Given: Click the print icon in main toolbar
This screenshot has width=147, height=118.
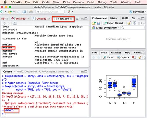Looking at the screenshot, I should tap(31, 12).
